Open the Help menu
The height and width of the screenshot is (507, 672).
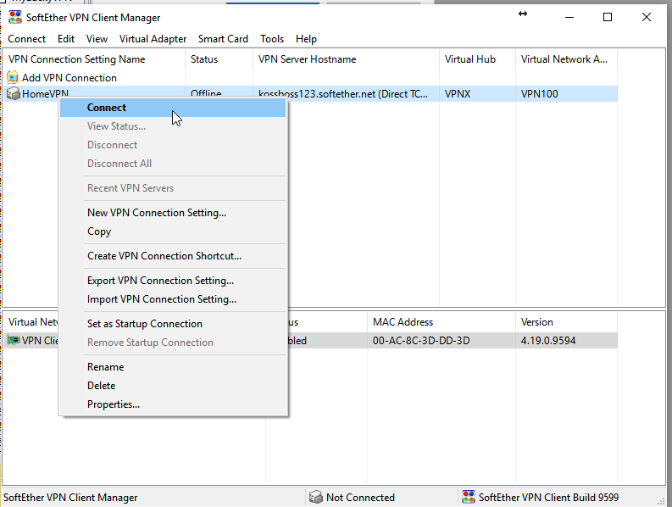(306, 39)
